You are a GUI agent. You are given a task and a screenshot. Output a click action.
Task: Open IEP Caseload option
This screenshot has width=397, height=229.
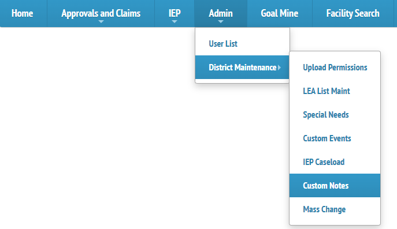[335, 162]
